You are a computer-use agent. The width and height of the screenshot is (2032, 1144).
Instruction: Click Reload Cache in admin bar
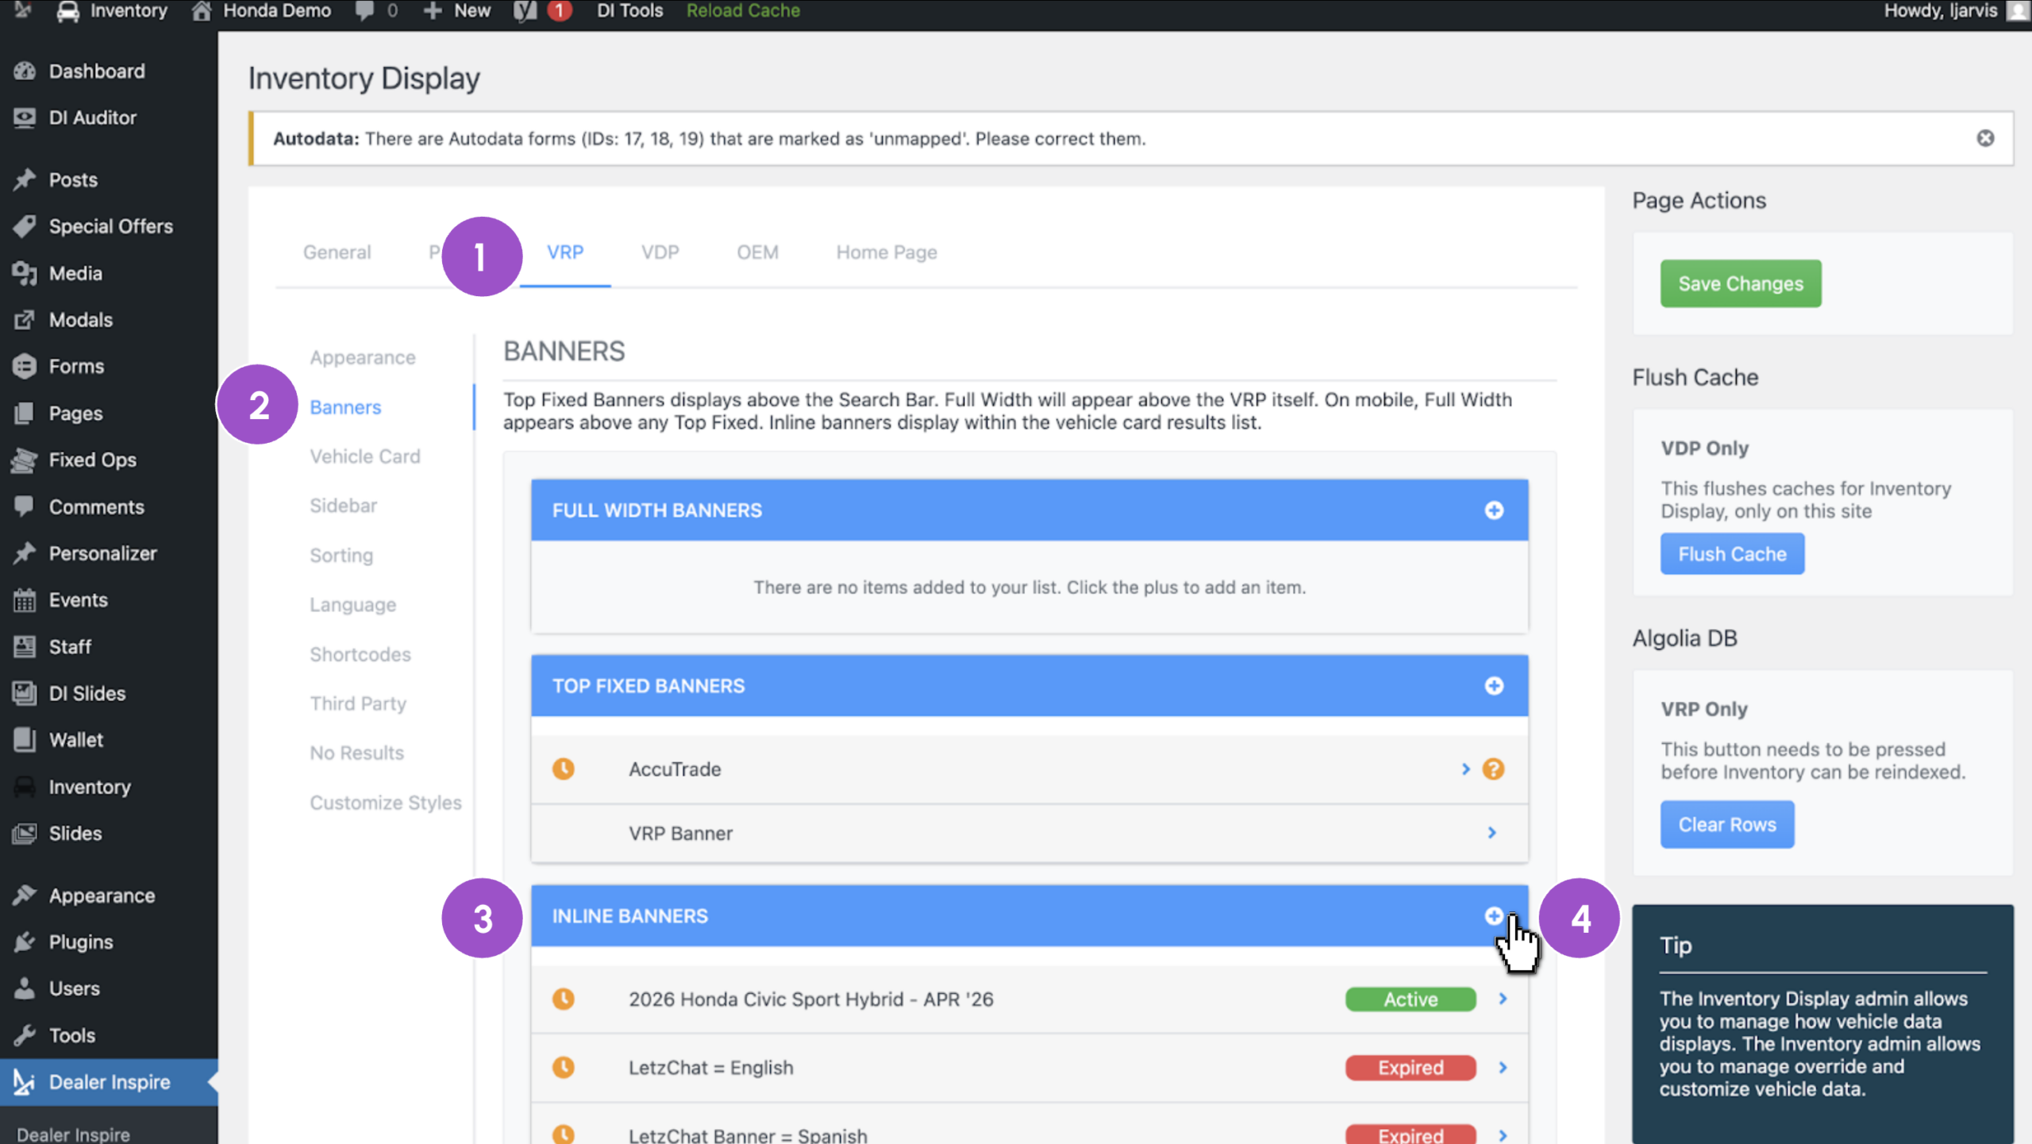tap(743, 11)
